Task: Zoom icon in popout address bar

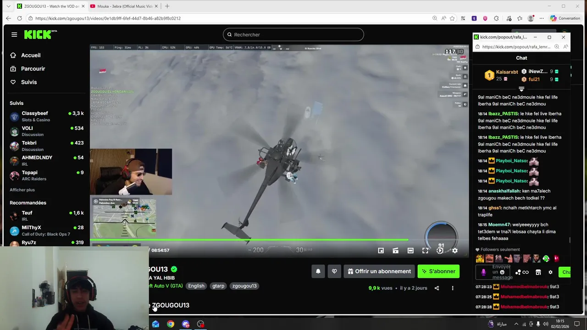Action: [556, 47]
